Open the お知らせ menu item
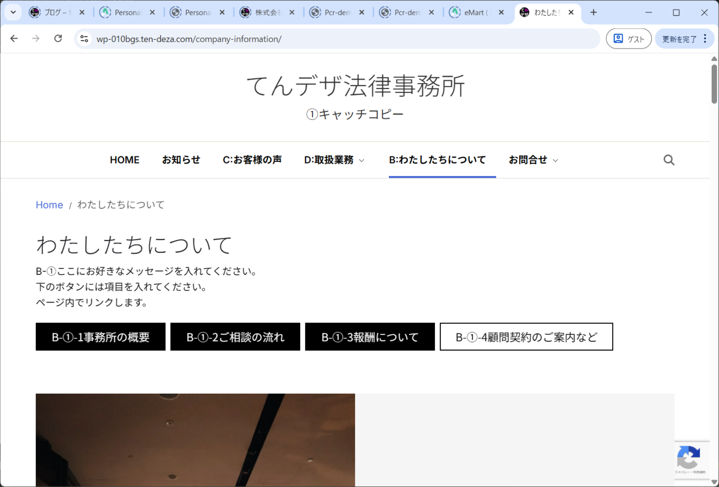 (181, 160)
